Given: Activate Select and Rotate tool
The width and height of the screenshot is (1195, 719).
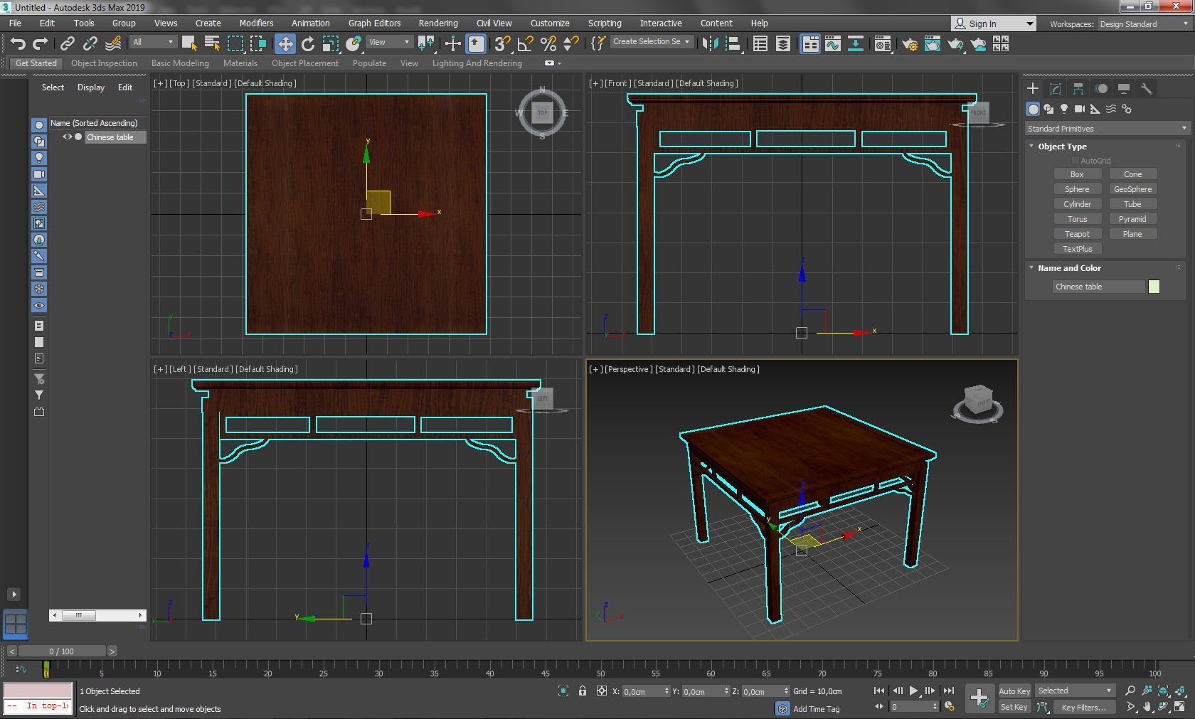Looking at the screenshot, I should click(x=308, y=44).
